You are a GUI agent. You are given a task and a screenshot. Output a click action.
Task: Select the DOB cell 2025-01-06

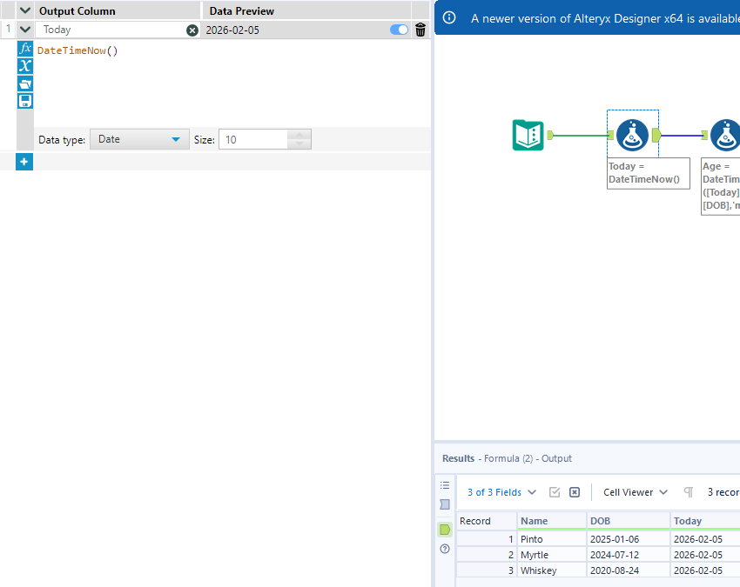tap(629, 539)
